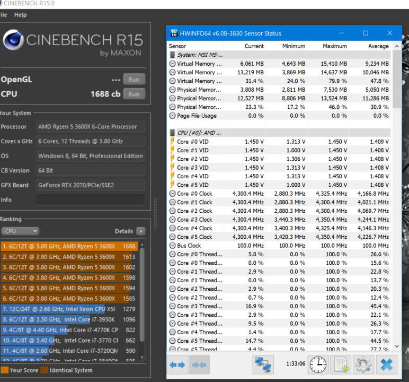Screen dimensions: 409x382
Task: Select the Intel Core i7-3930K ranking entry
Action: point(69,319)
